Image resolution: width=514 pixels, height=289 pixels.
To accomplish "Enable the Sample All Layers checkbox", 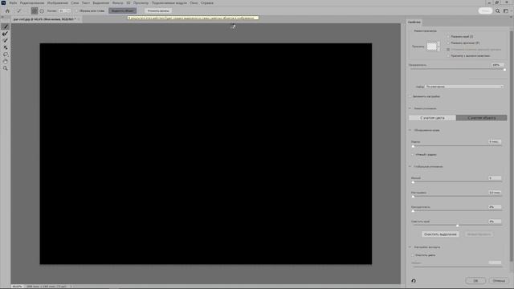I will pos(77,10).
